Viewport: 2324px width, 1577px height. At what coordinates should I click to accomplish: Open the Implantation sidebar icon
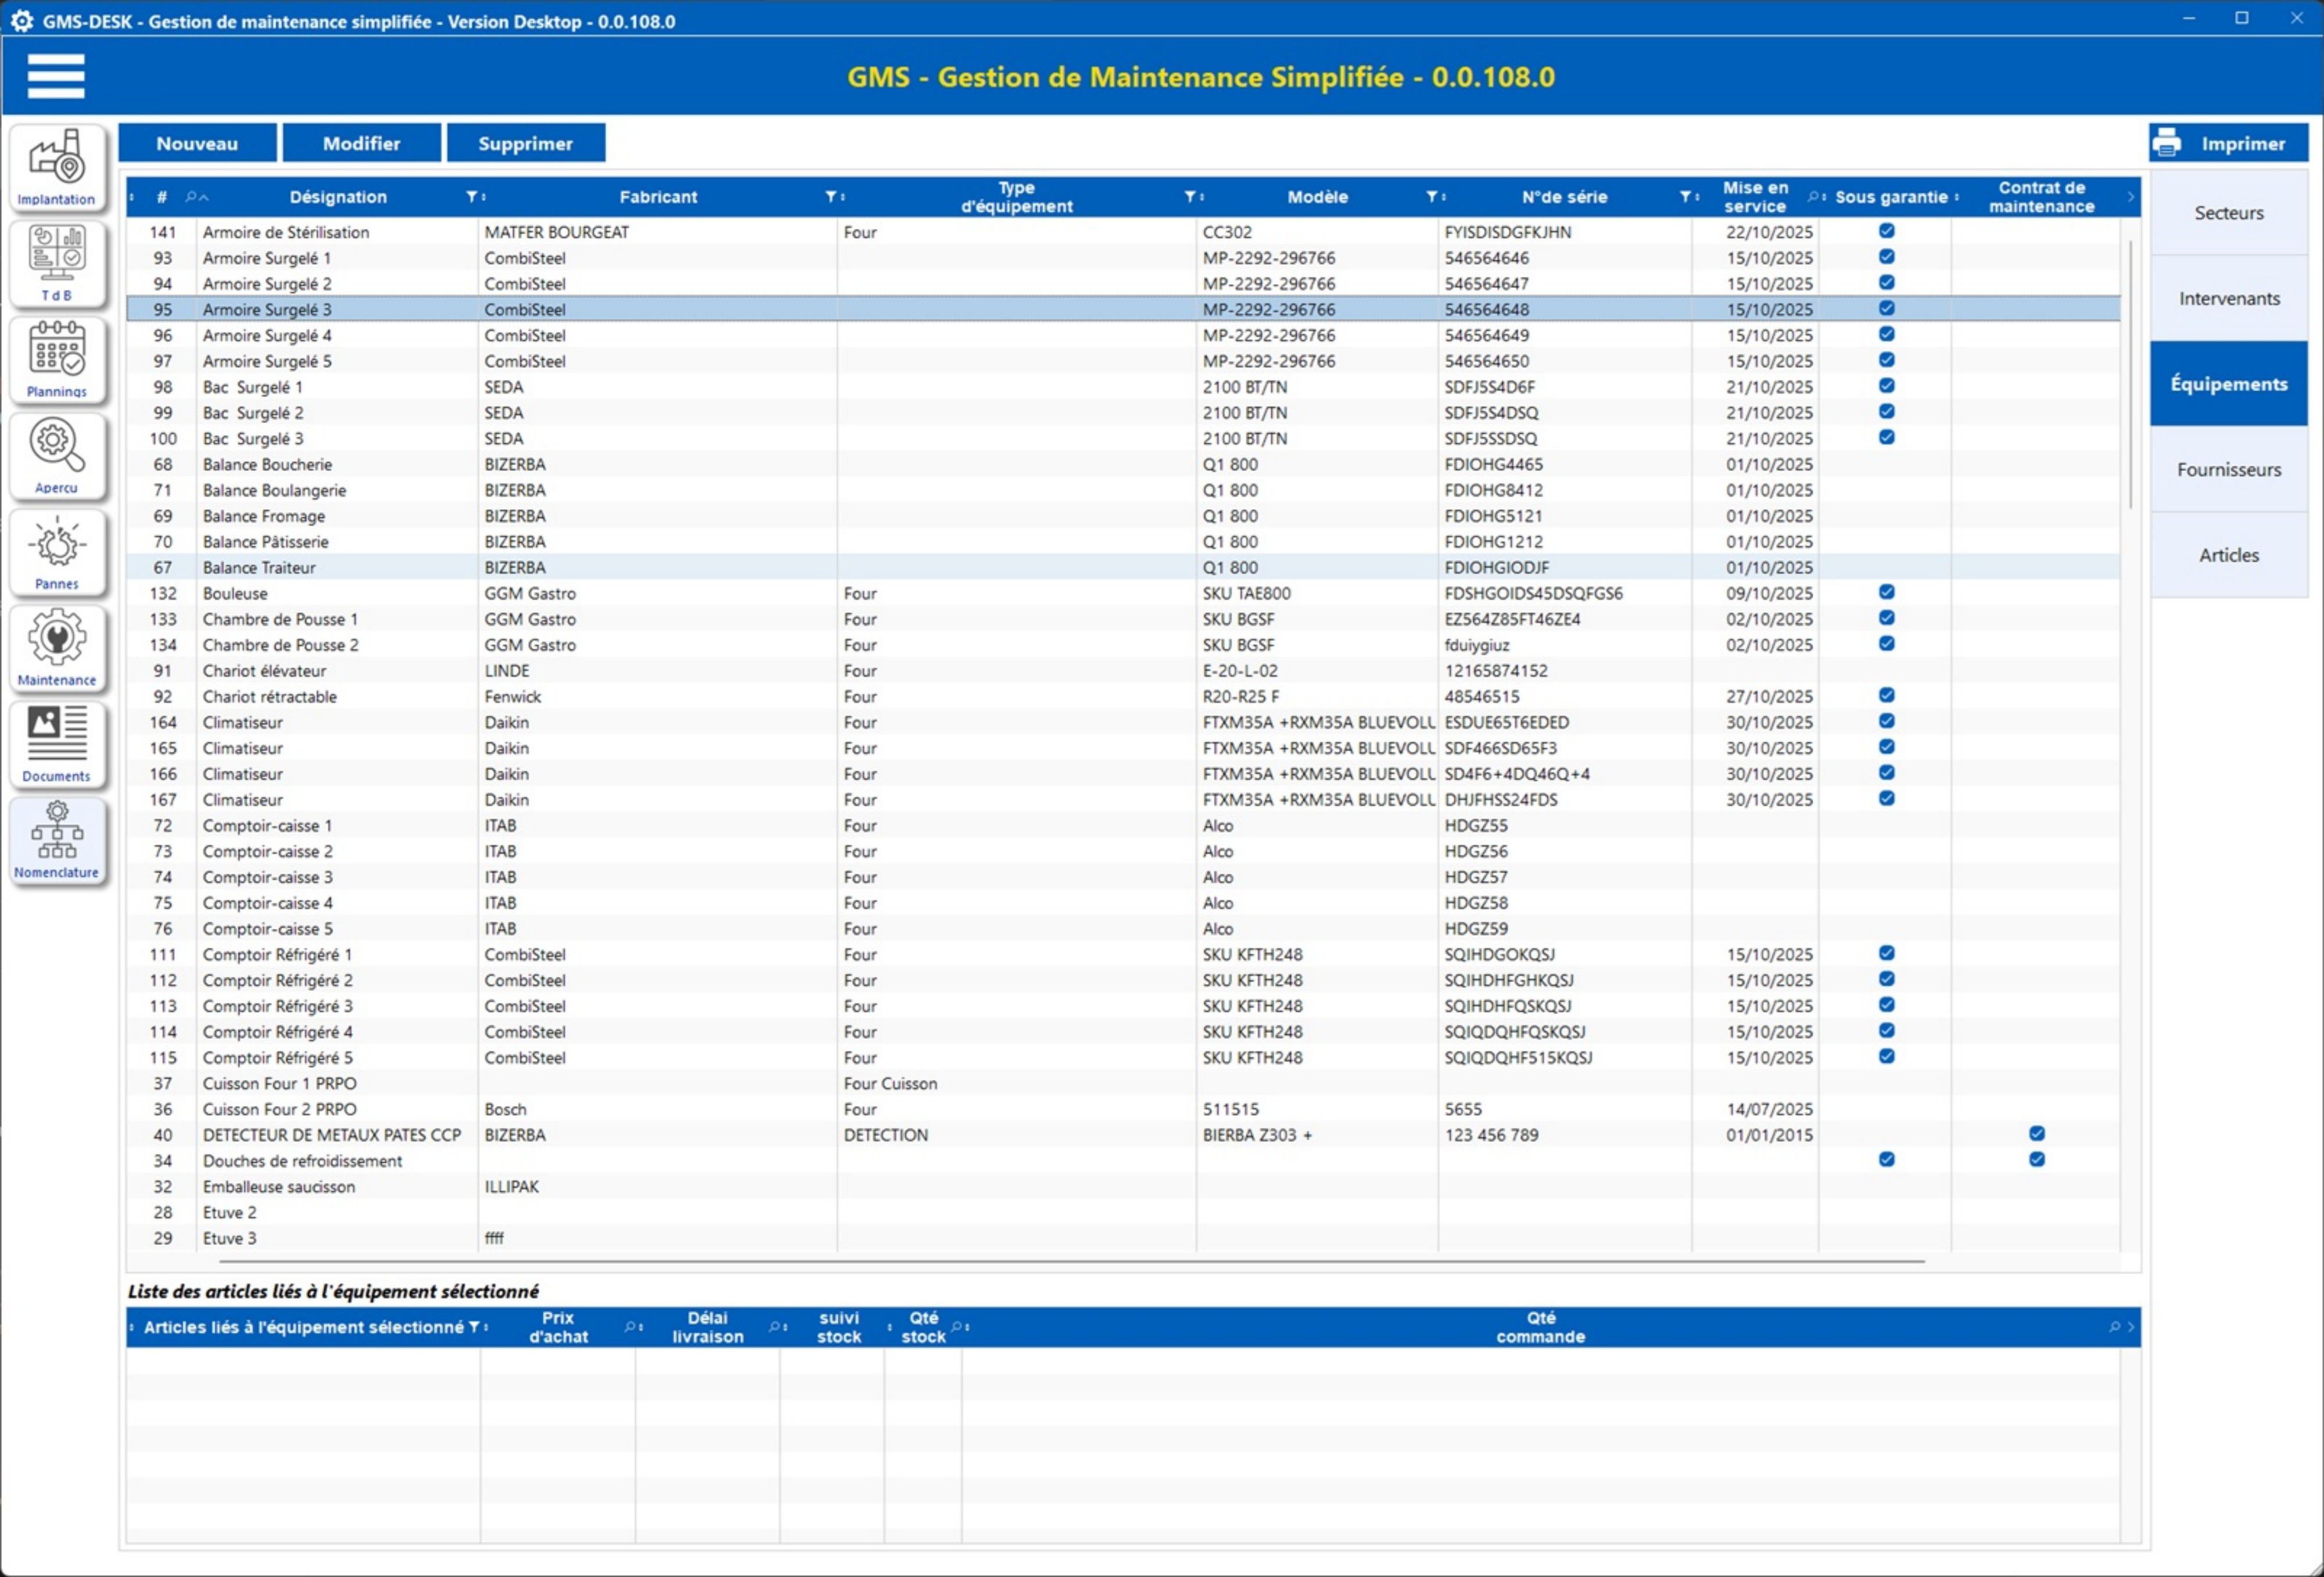(x=57, y=165)
